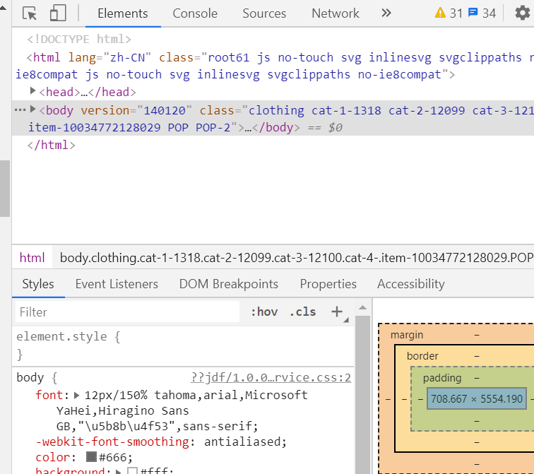Toggle the :hov element state button
Viewport: 534px width, 474px height.
click(264, 312)
